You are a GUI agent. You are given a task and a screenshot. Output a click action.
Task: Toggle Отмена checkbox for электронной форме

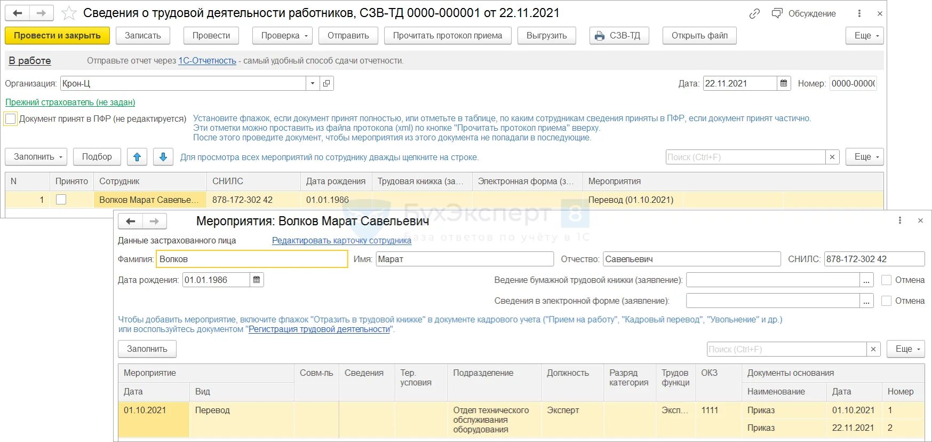[887, 301]
